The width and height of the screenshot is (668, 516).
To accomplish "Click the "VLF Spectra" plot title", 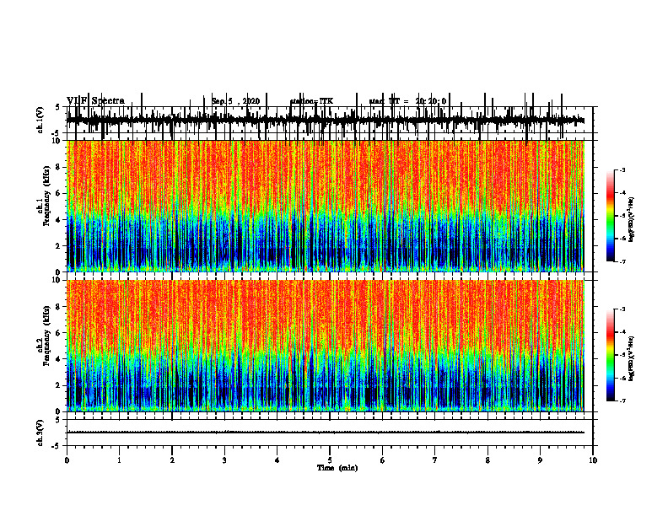I will [x=96, y=101].
